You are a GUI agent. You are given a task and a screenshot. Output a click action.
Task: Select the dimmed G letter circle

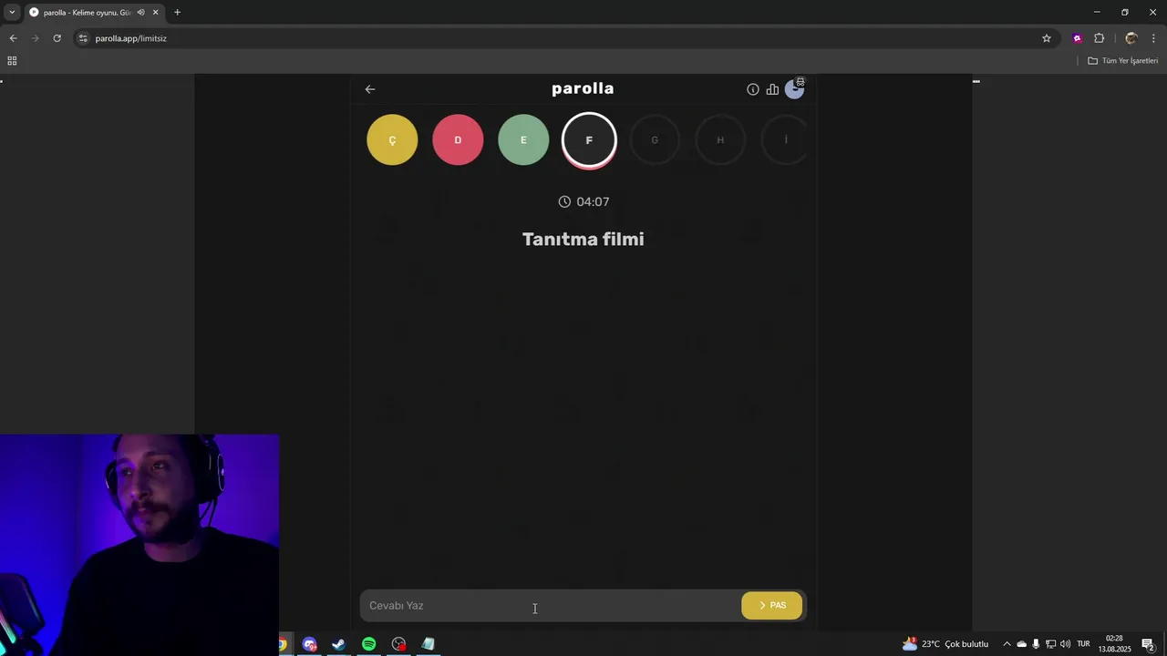click(x=655, y=140)
